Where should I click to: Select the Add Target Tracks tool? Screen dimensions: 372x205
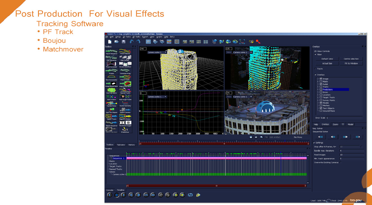pyautogui.click(x=125, y=97)
